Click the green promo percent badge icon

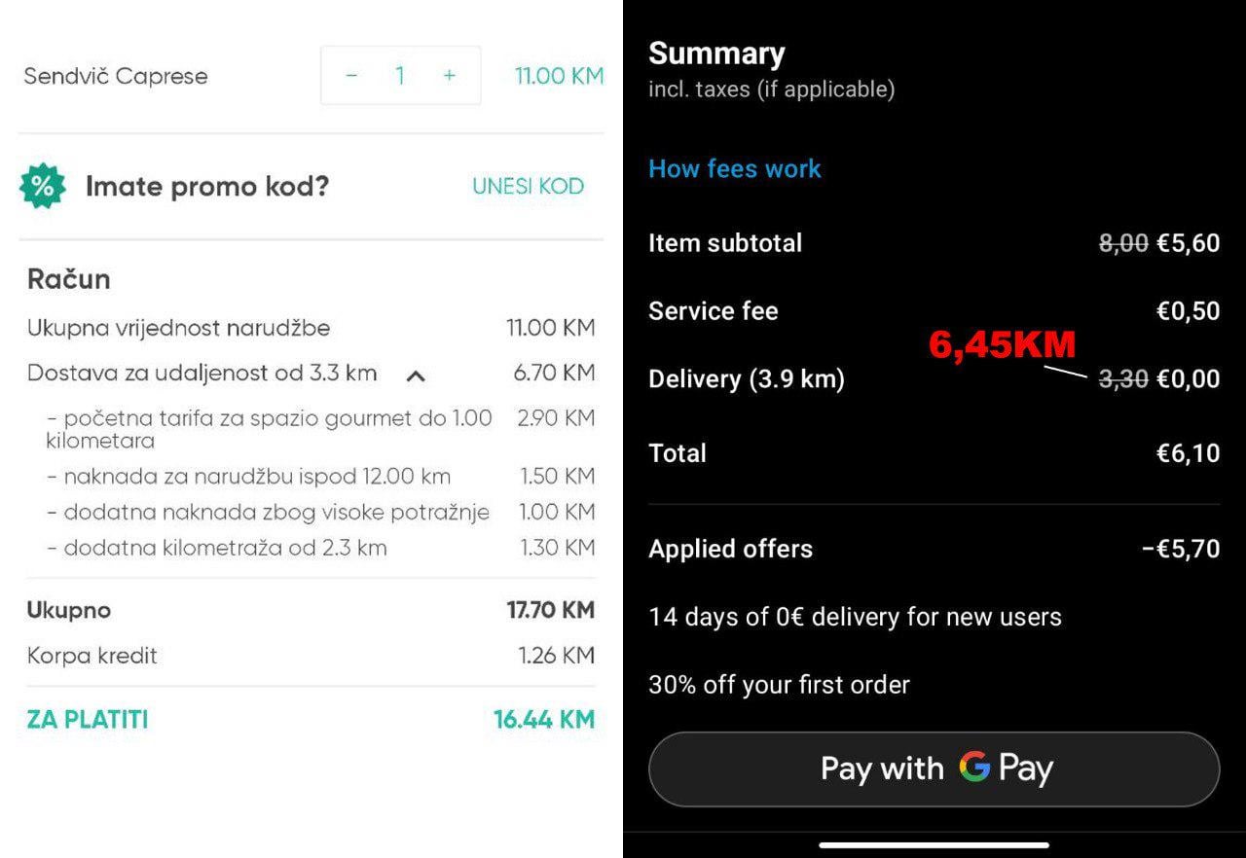(x=43, y=187)
